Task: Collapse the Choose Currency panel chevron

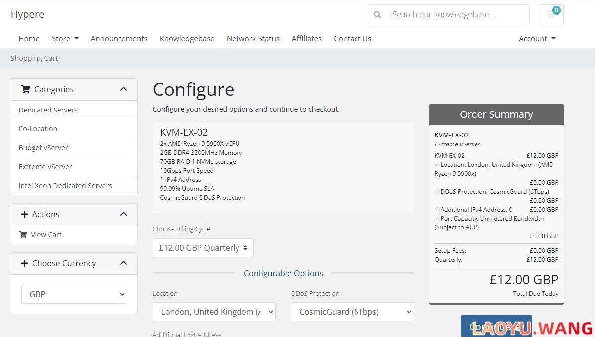Action: [x=123, y=263]
